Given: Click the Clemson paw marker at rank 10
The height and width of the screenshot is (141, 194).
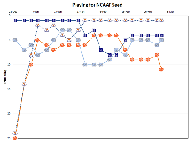Looking at the screenshot, I should point(31,65).
